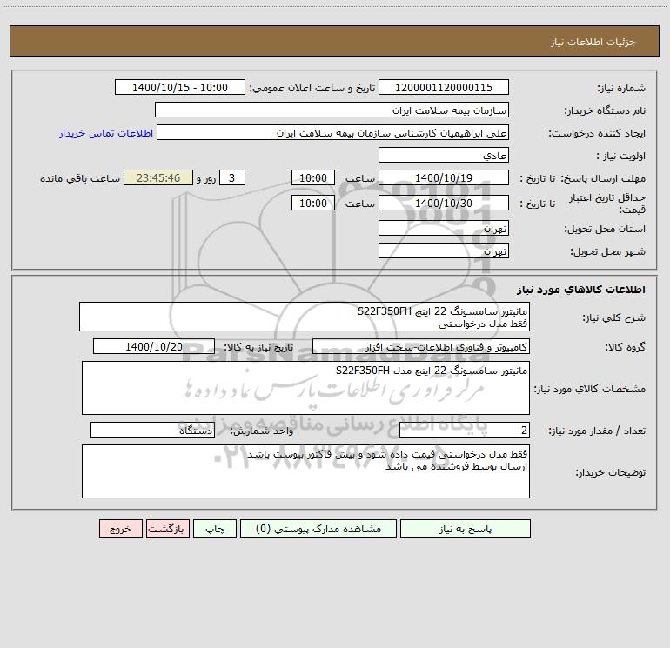670x648 pixels.
Task: Click the شهر محل تحویل label
Action: [608, 251]
